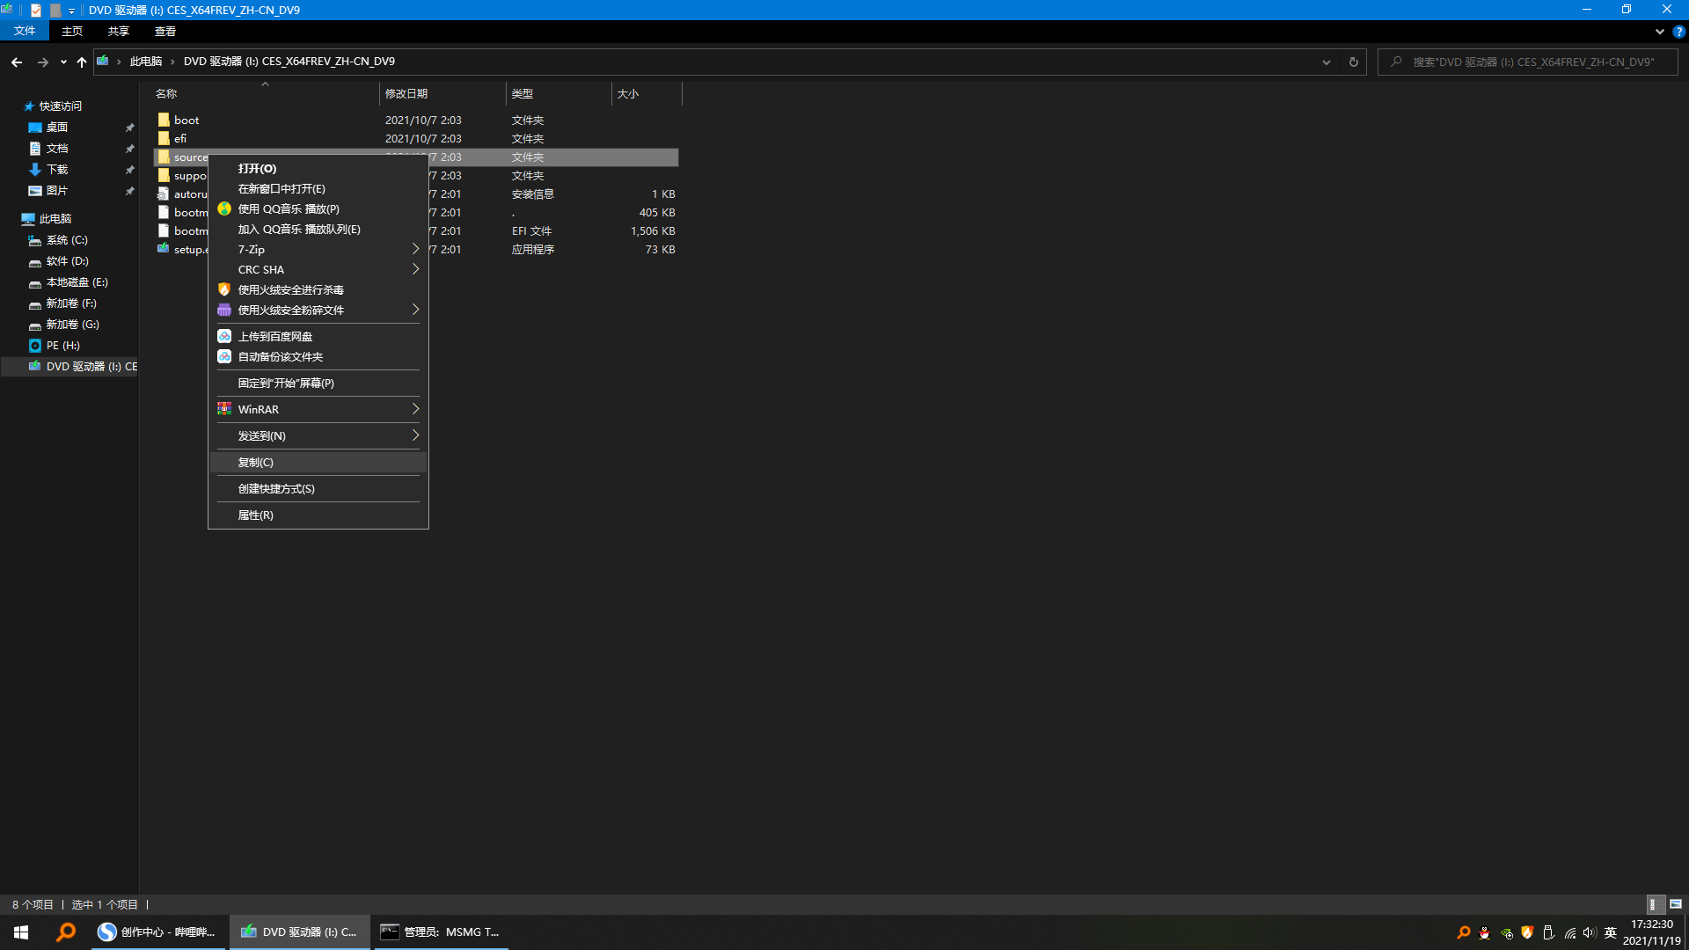This screenshot has width=1689, height=950.
Task: Open 本地磁盘 (E:) drive
Action: coord(77,282)
